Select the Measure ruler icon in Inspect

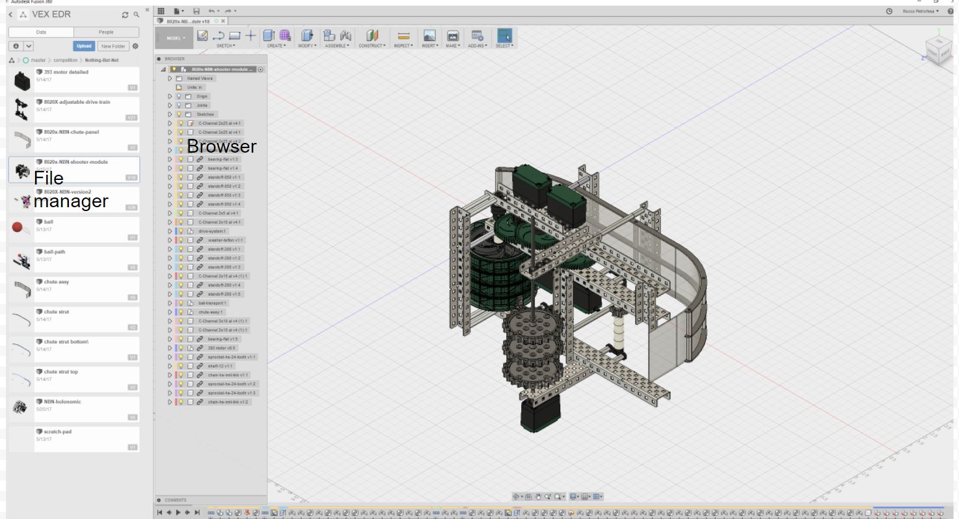tap(403, 36)
